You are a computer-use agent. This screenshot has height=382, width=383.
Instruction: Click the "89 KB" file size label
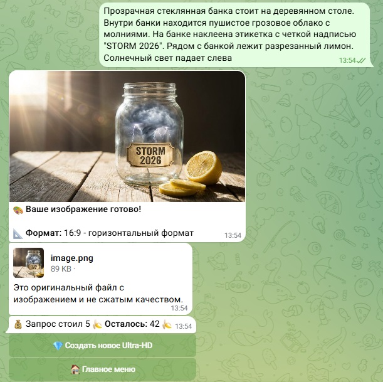click(x=61, y=269)
